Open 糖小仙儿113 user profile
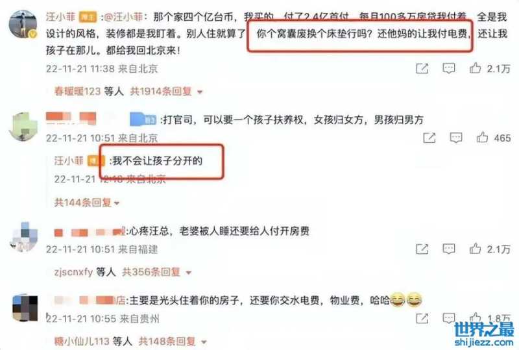Screen dimensions: 519x350 [x=82, y=341]
